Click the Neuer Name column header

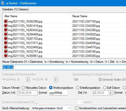pyautogui.click(x=98, y=16)
